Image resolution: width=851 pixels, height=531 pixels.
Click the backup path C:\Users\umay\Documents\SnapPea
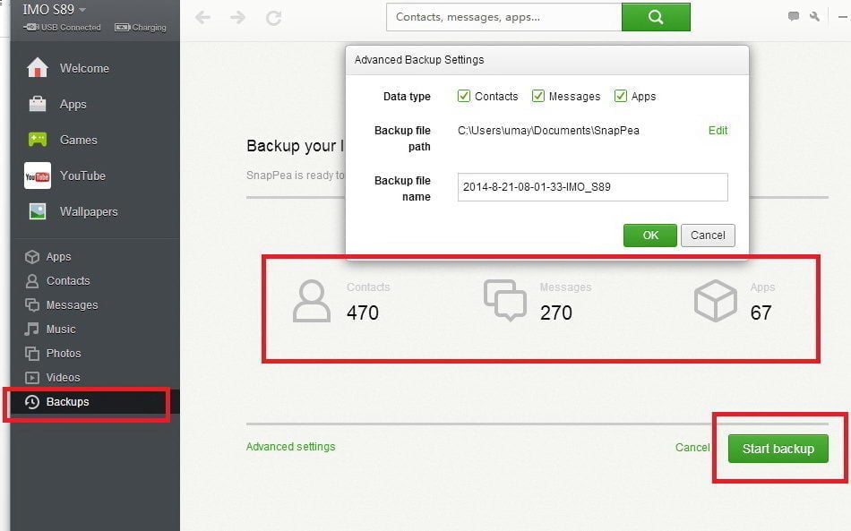pyautogui.click(x=549, y=130)
